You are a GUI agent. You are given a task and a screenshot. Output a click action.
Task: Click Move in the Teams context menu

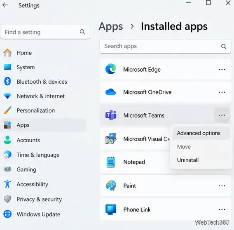(x=201, y=147)
